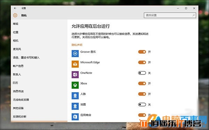Click the Settings gear icon beside 隐私

(15, 15)
